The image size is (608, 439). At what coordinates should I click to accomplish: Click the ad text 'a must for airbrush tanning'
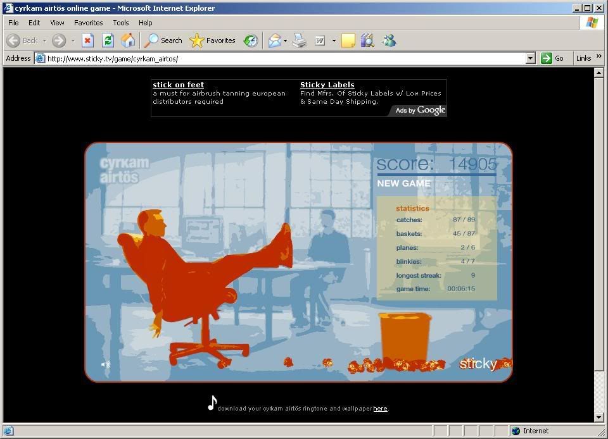pos(201,93)
